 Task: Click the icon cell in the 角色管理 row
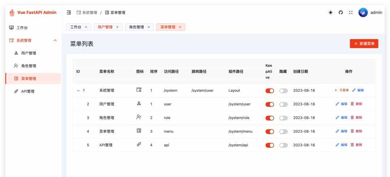click(x=139, y=117)
